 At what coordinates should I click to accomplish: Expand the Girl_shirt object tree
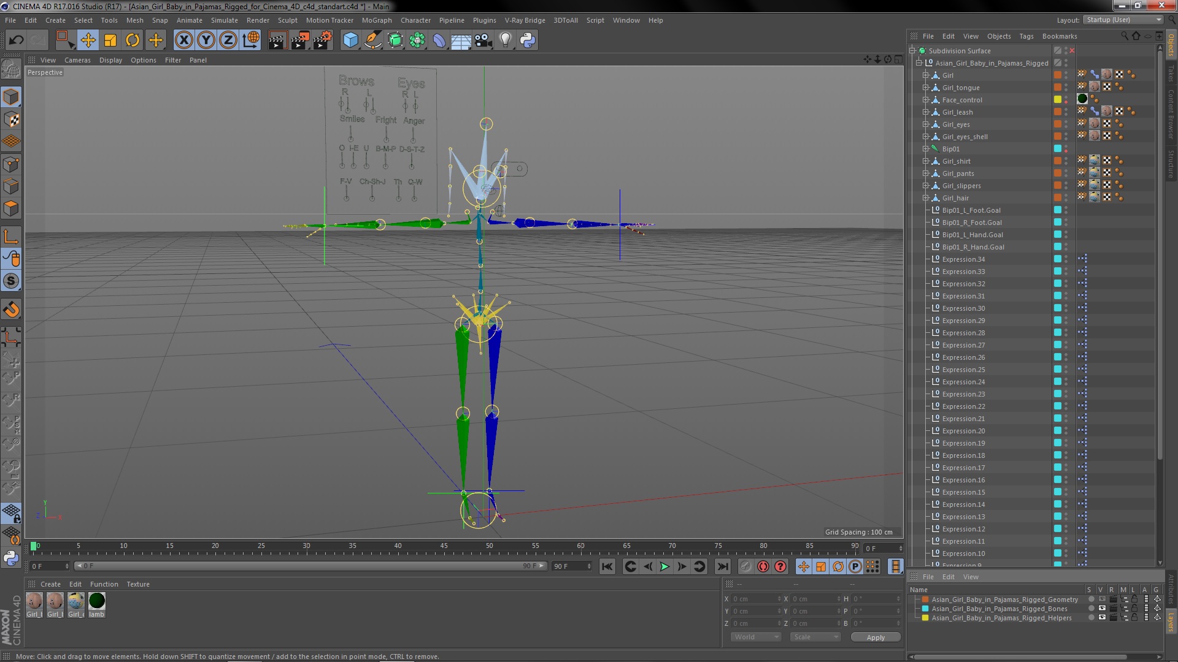click(925, 161)
